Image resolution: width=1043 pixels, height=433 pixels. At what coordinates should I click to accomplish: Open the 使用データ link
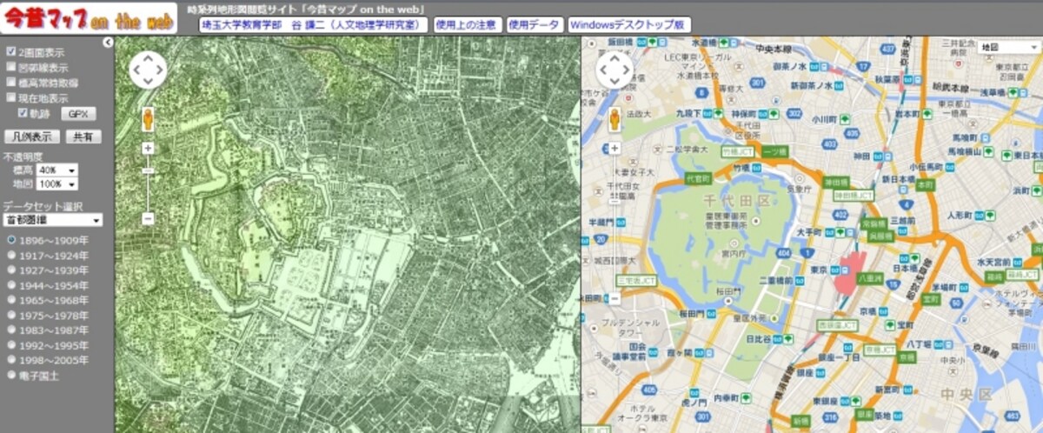pyautogui.click(x=535, y=25)
